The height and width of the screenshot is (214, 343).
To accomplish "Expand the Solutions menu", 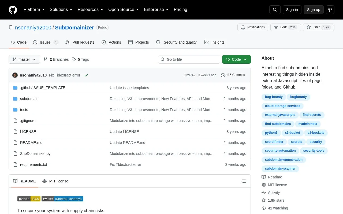I will coord(61,10).
